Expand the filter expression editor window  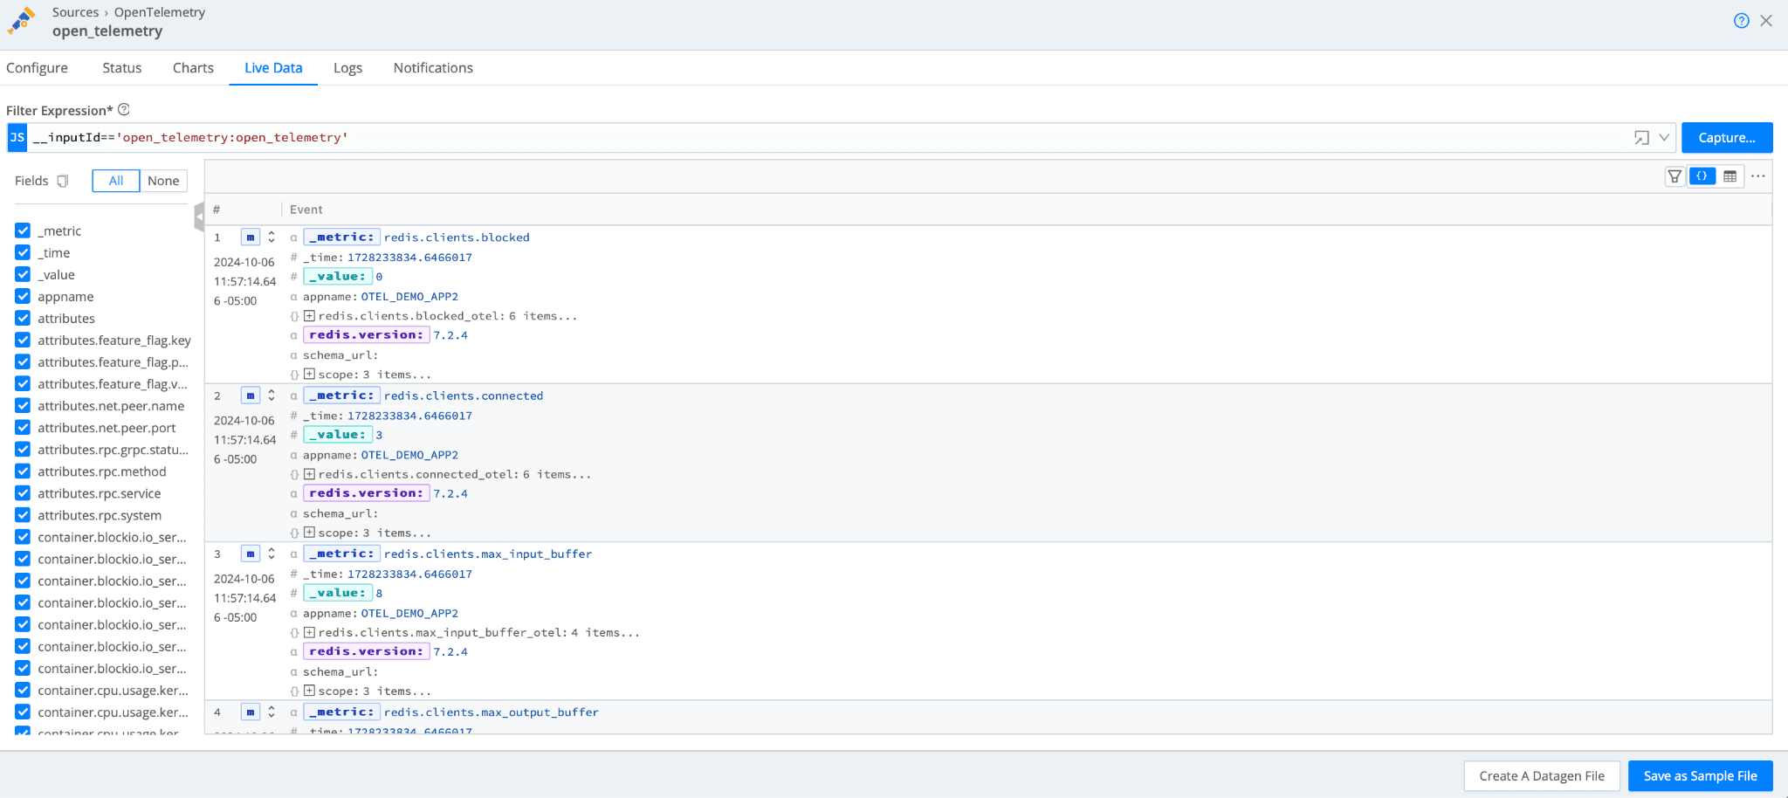pos(1641,138)
